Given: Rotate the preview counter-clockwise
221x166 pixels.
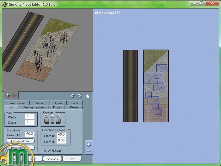Looking at the screenshot, I should tap(80, 96).
